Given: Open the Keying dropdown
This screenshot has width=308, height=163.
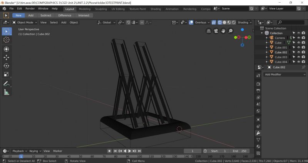Looking at the screenshot, I should pos(35,151).
